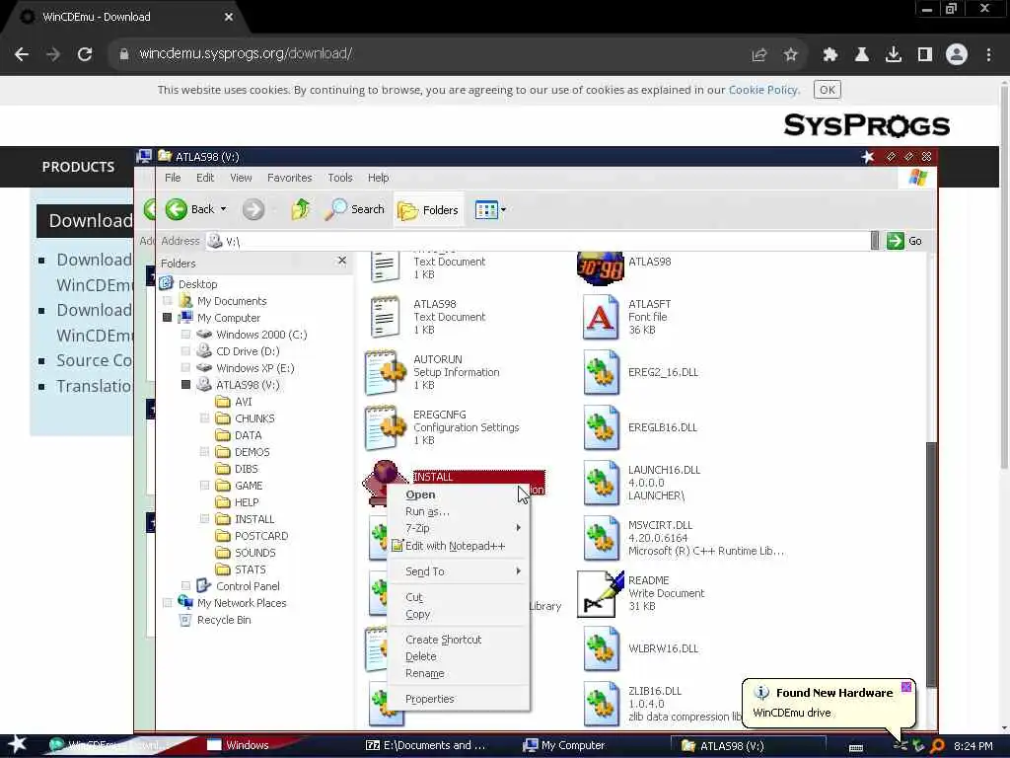Click Explorer Back button
1010x758 pixels.
pyautogui.click(x=189, y=209)
